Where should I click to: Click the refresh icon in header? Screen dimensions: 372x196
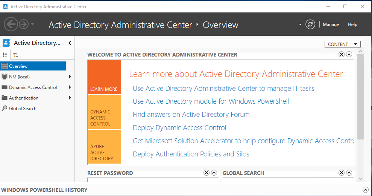point(310,24)
